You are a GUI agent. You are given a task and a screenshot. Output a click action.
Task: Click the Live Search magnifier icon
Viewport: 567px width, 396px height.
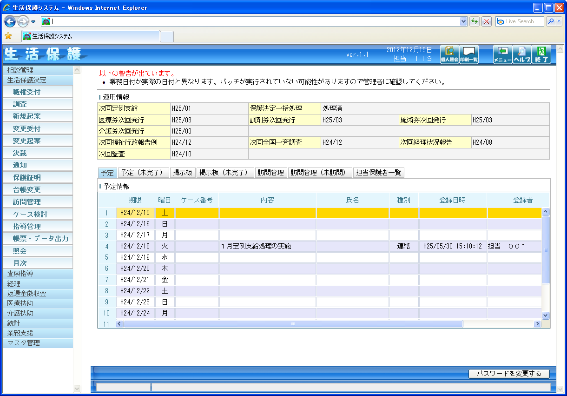point(551,21)
